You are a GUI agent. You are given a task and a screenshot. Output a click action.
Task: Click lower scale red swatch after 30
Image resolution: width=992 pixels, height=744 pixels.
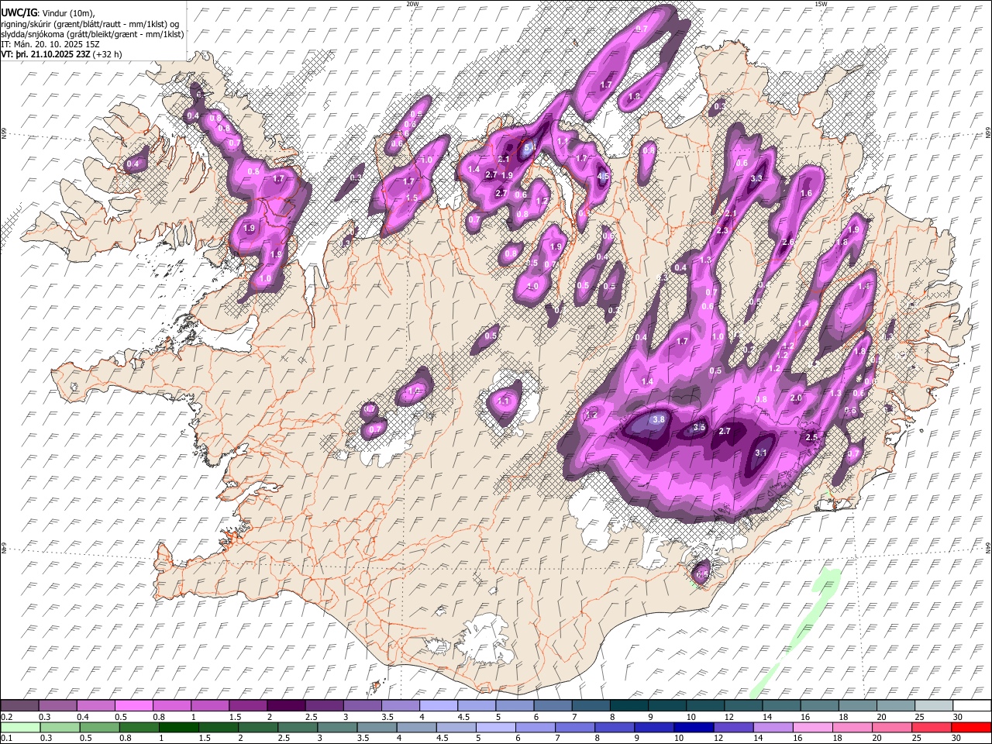click(970, 727)
